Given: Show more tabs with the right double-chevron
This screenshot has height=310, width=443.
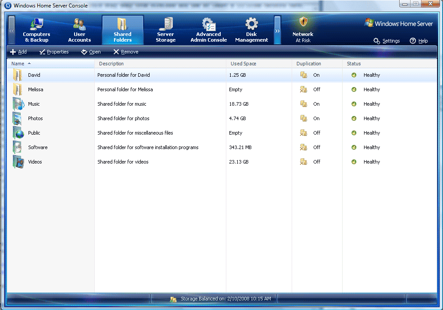Looking at the screenshot, I should point(278,31).
